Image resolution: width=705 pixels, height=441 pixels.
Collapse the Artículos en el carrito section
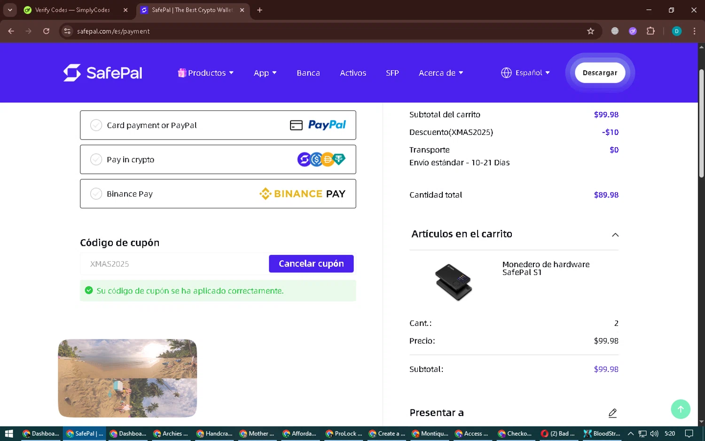615,235
